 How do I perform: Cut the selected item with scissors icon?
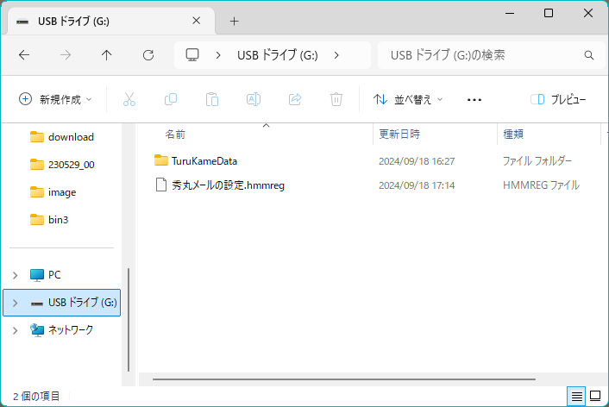click(129, 99)
